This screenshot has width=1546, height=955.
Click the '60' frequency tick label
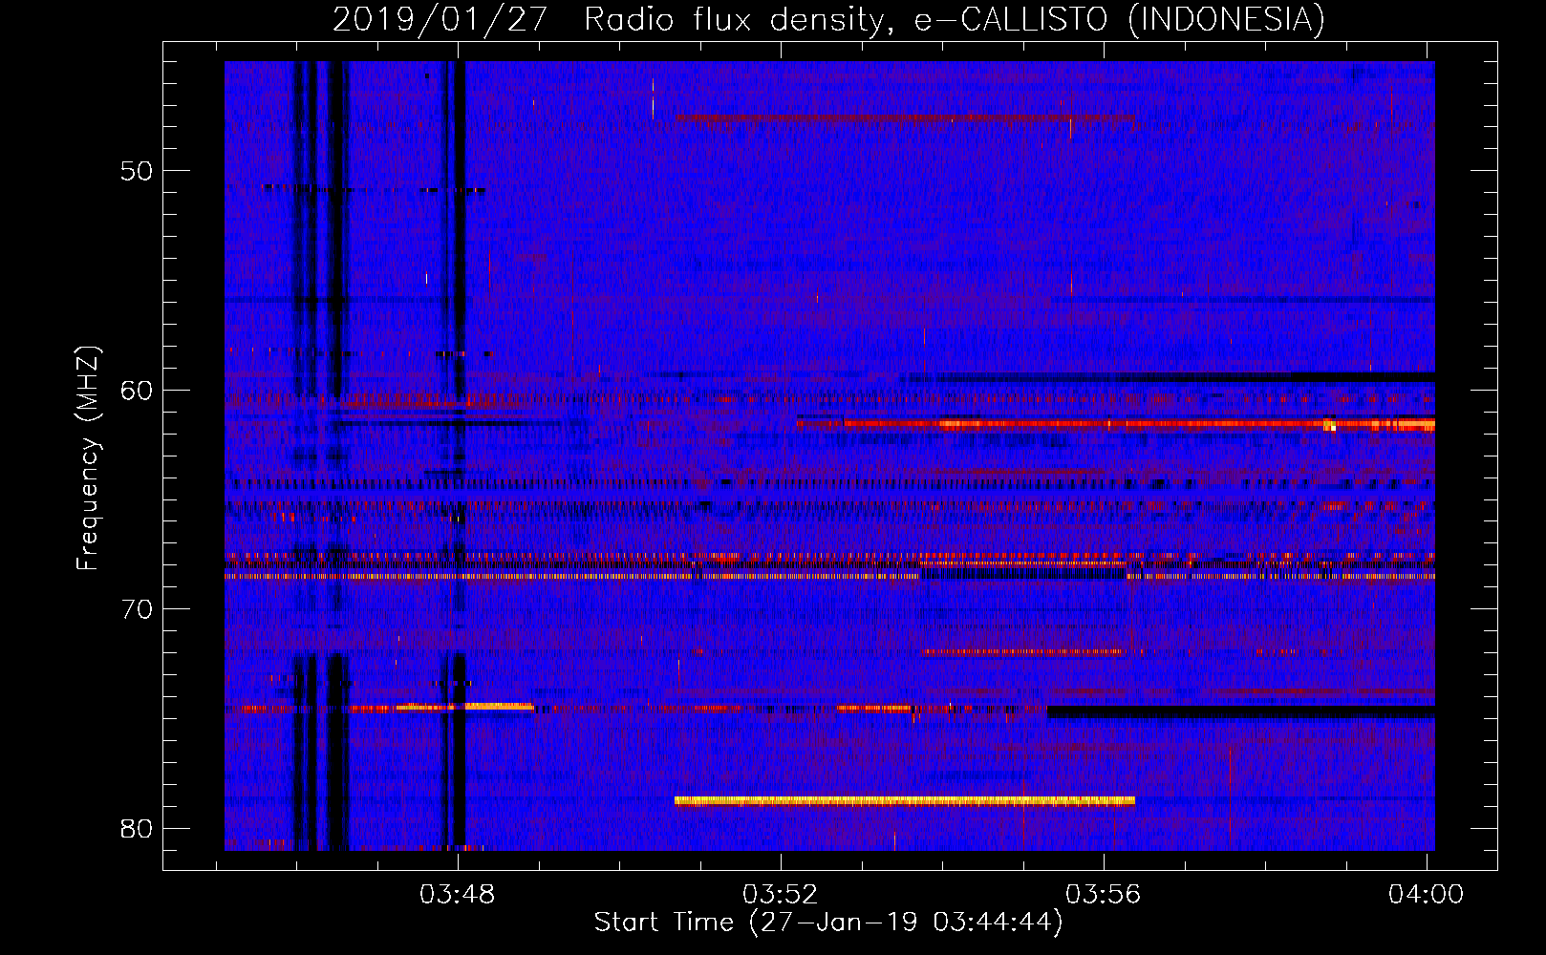pos(137,390)
